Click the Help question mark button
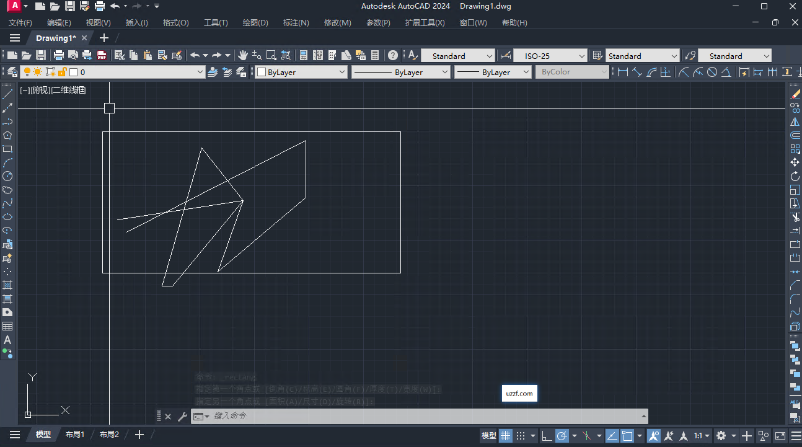Viewport: 802px width, 447px height. (x=392, y=55)
